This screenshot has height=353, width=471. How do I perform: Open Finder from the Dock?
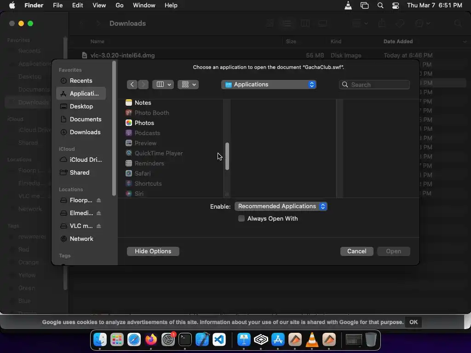[100, 340]
